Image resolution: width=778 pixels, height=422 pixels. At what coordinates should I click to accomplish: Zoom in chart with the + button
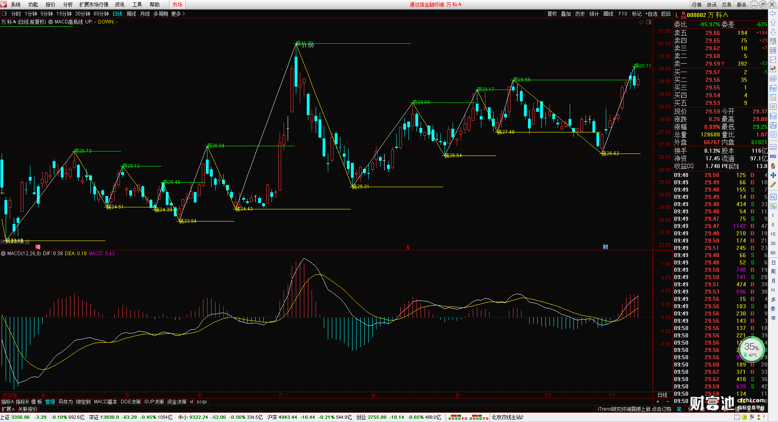pyautogui.click(x=658, y=401)
